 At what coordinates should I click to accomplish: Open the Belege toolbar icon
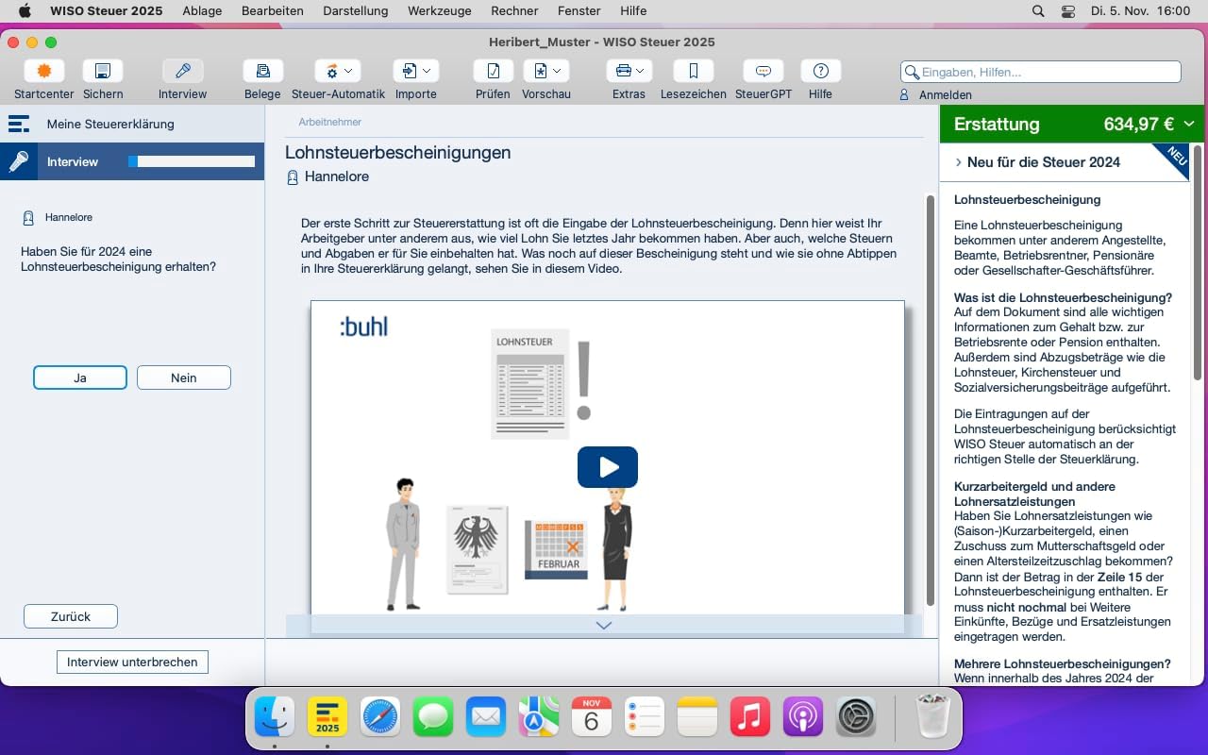262,71
